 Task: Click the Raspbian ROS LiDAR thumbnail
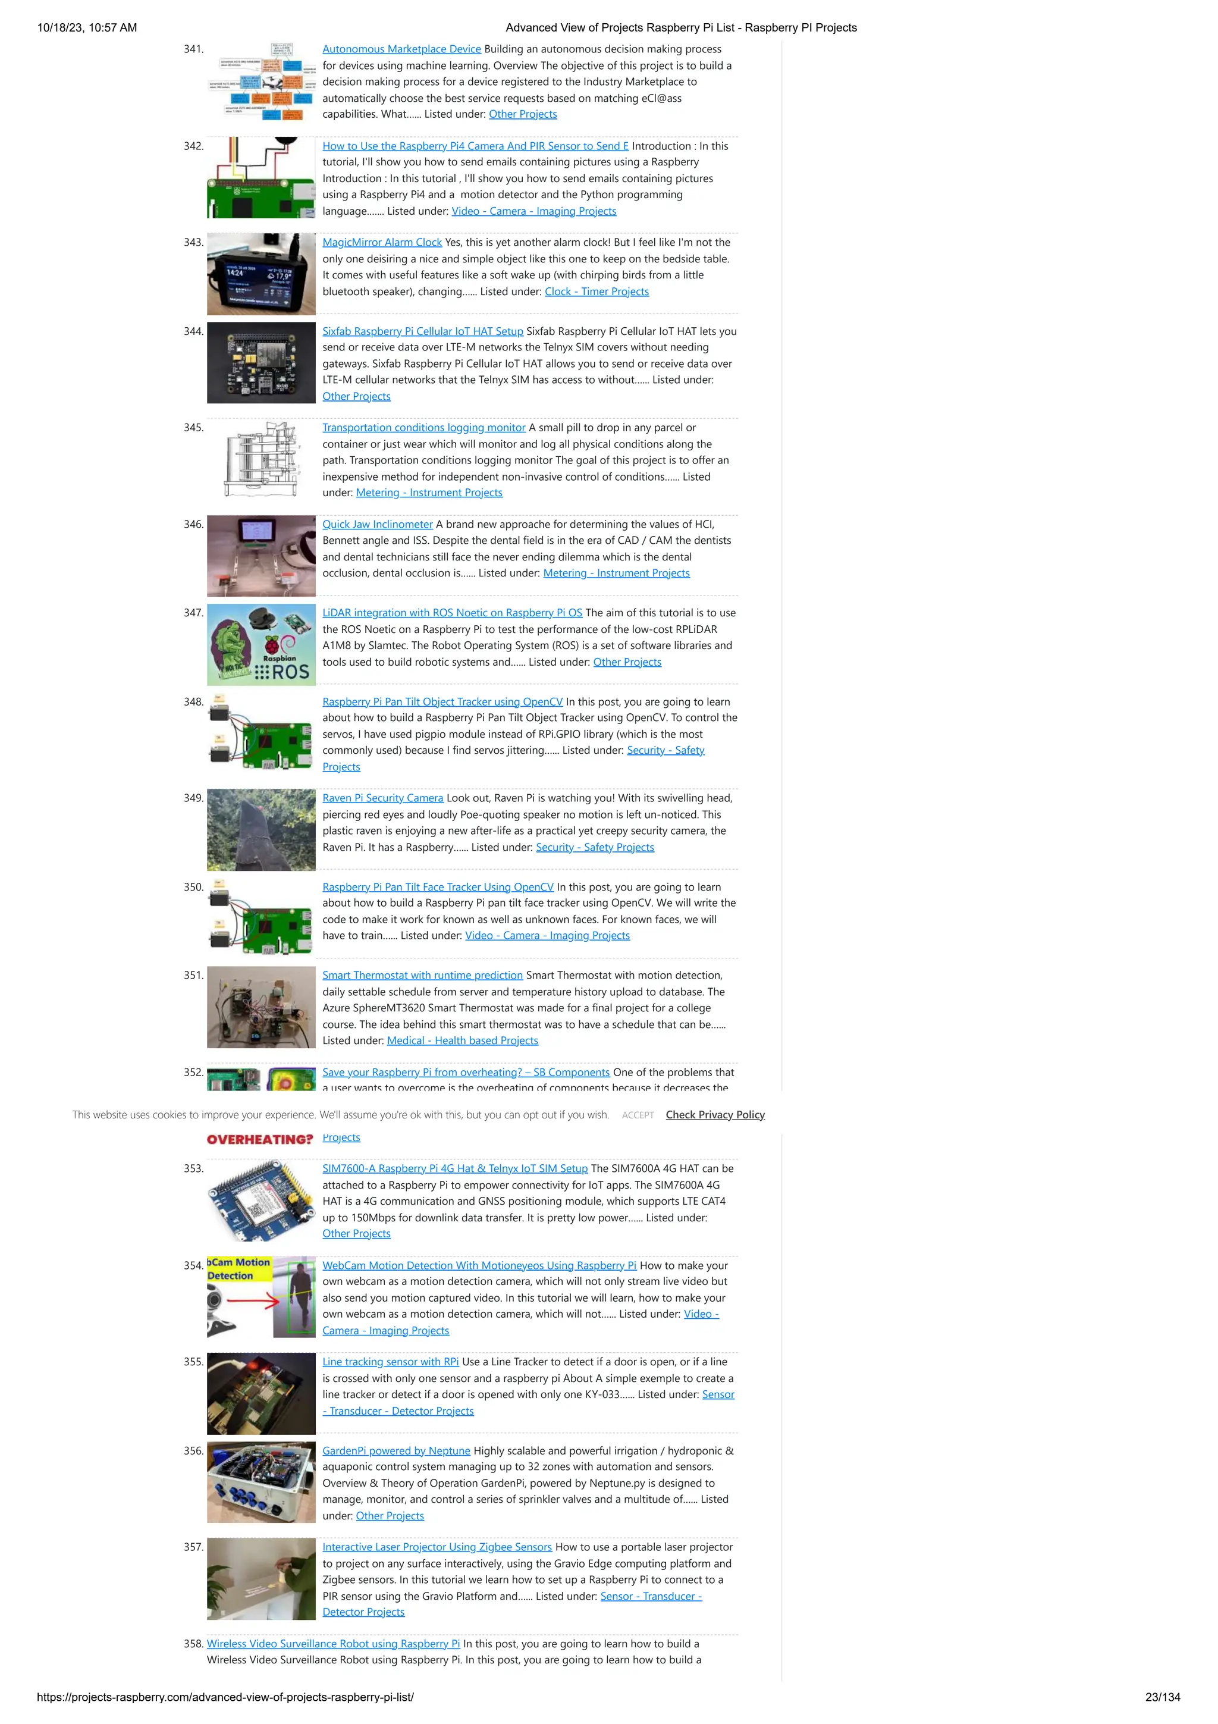coord(261,644)
